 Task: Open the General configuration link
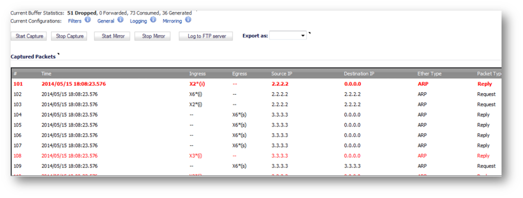(x=106, y=21)
